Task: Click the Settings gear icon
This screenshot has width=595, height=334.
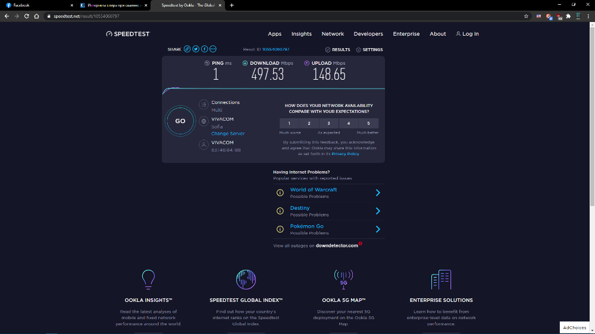Action: click(359, 50)
